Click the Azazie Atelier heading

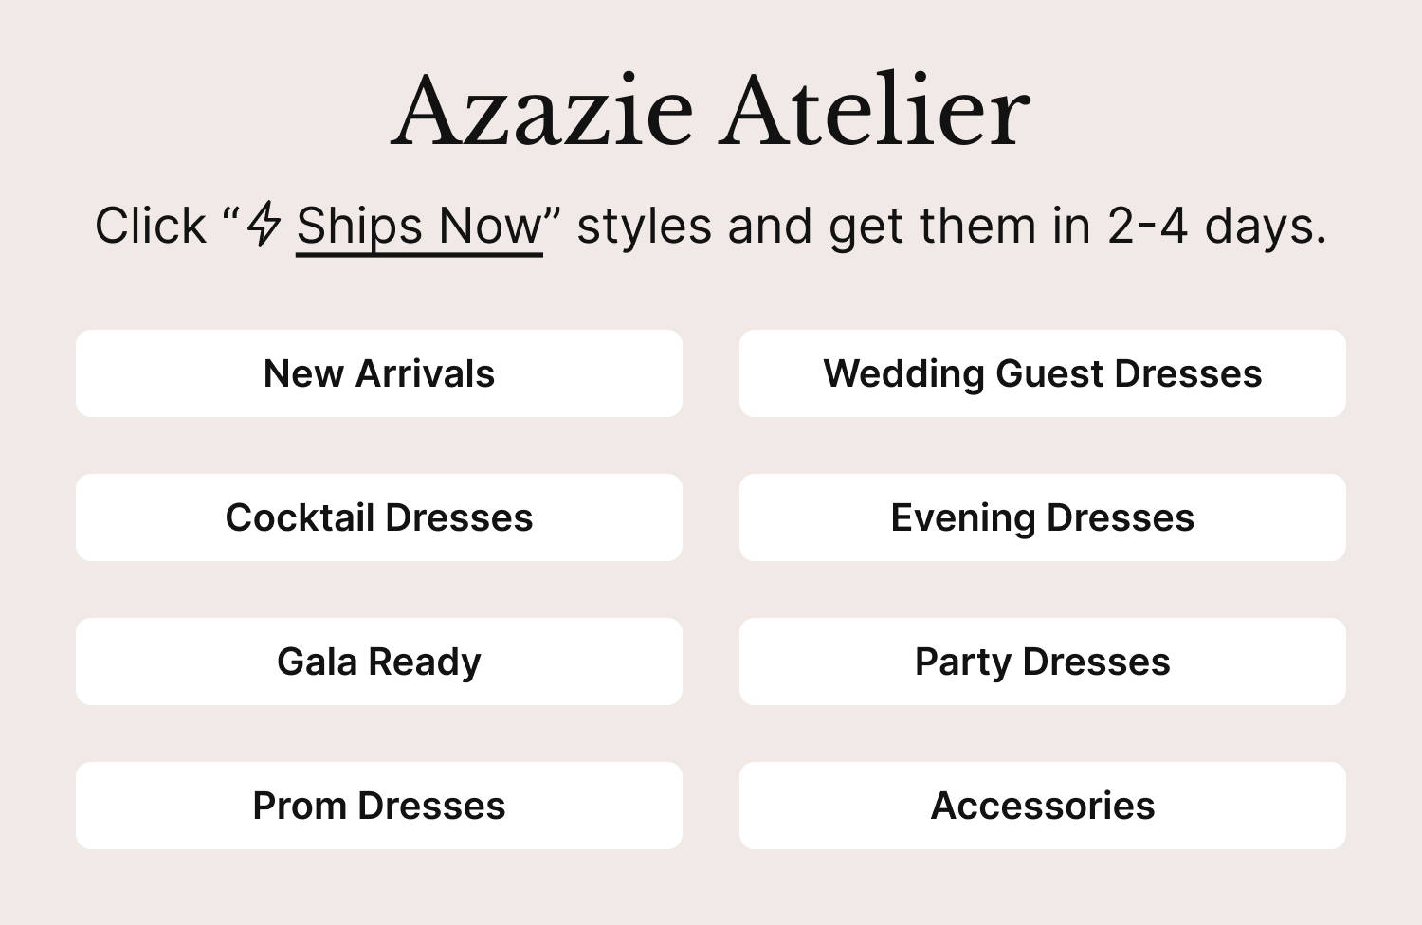710,111
